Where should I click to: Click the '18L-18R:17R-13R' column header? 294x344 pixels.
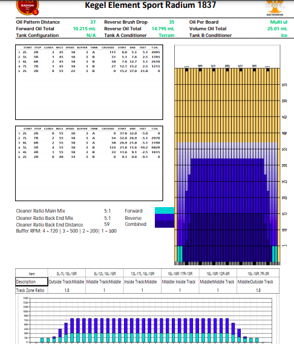pos(180,274)
